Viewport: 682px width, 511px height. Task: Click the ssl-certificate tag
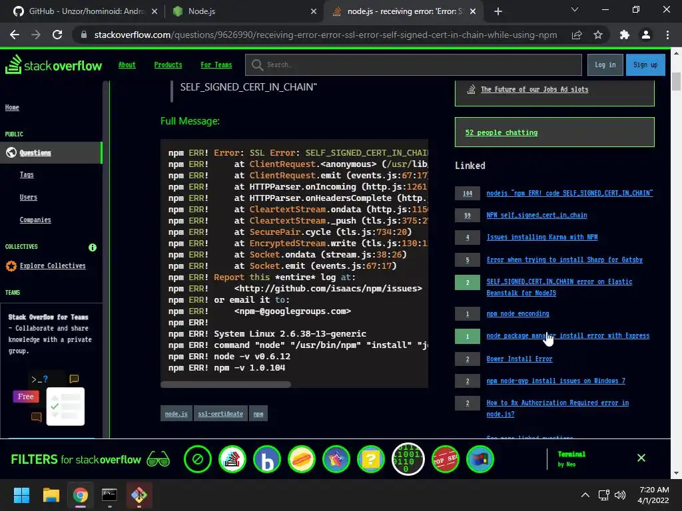click(220, 414)
